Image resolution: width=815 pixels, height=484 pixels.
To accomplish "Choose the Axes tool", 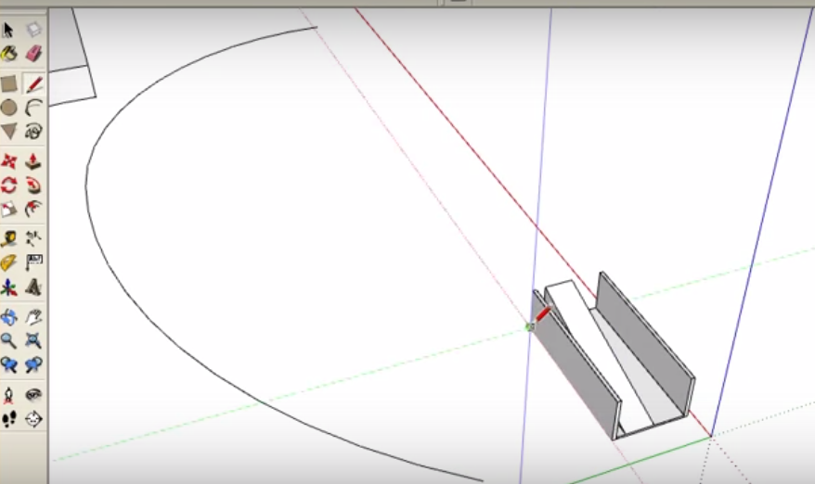I will pyautogui.click(x=9, y=287).
